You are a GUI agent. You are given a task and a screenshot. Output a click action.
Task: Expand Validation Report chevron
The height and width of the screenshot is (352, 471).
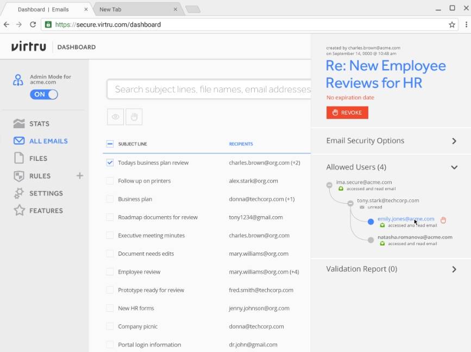tap(454, 269)
